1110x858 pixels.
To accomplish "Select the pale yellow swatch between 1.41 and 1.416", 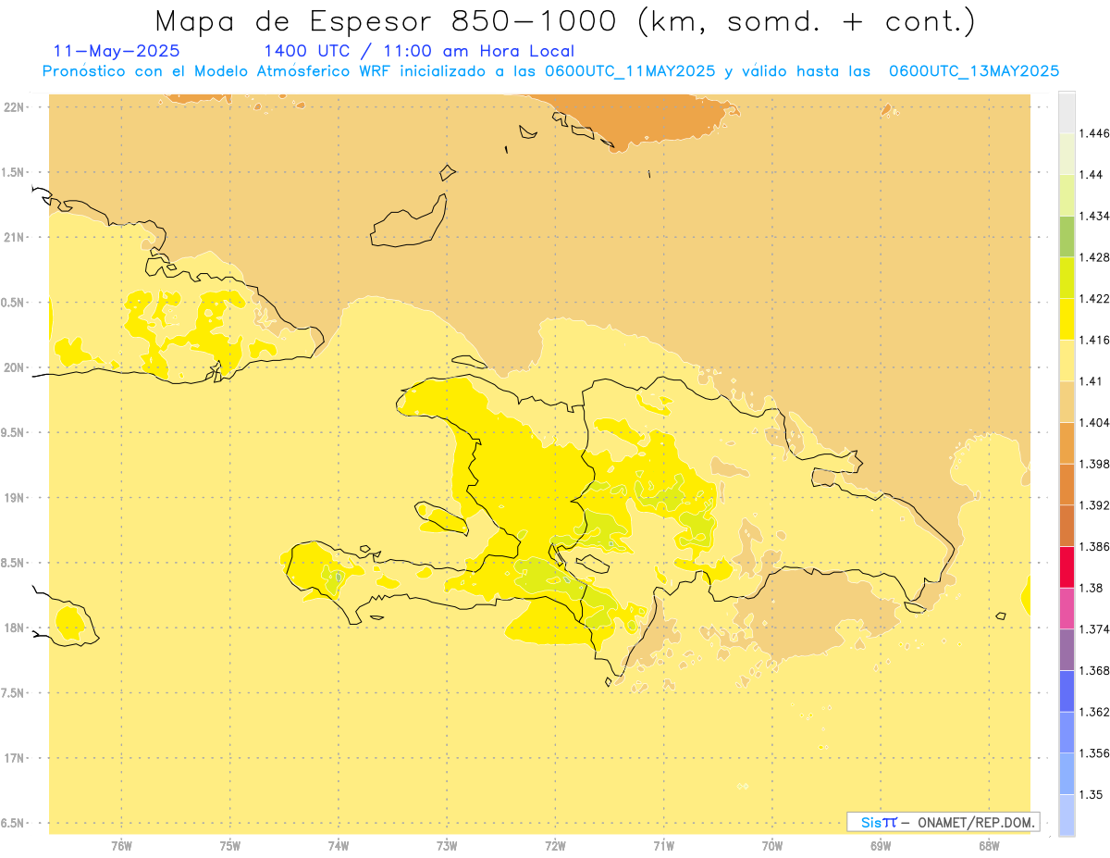I will pyautogui.click(x=1067, y=360).
